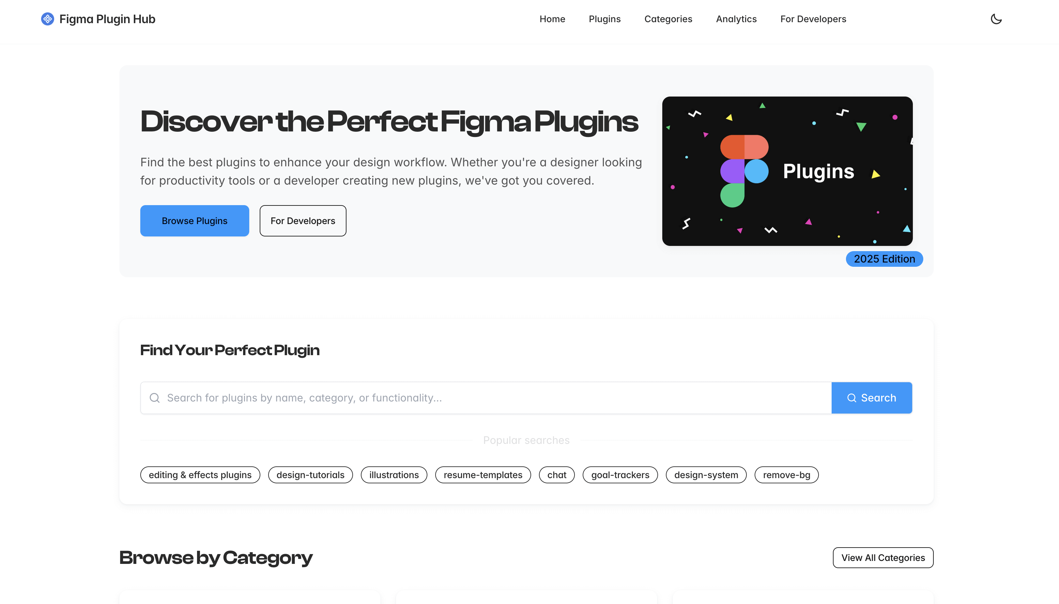Select the illustrations popular search

[x=393, y=475]
